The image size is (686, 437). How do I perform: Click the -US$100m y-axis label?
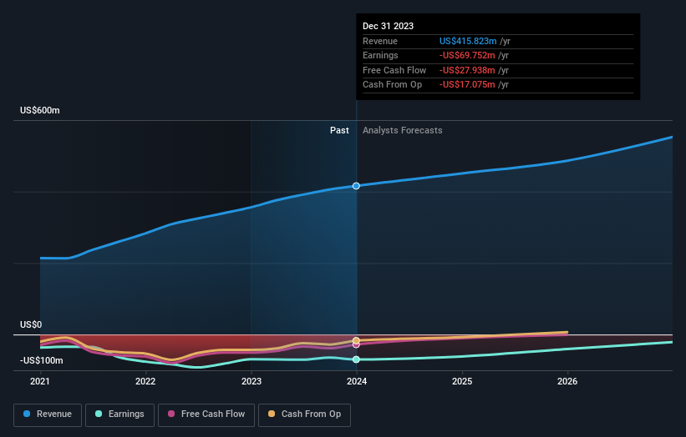42,360
